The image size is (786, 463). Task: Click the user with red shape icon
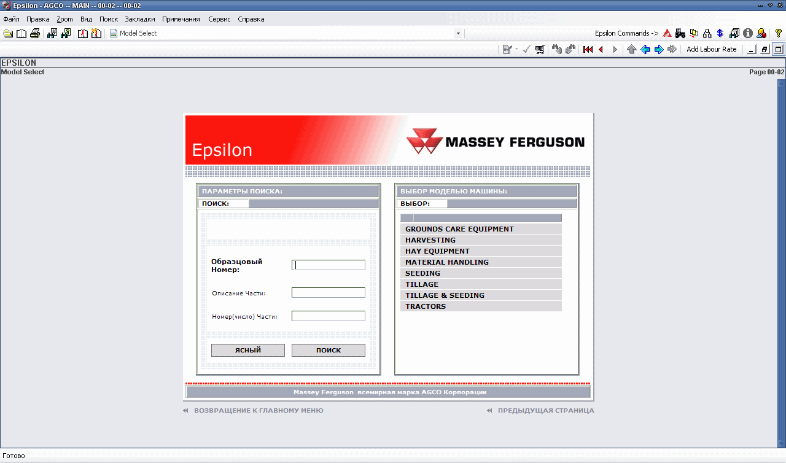pos(761,33)
